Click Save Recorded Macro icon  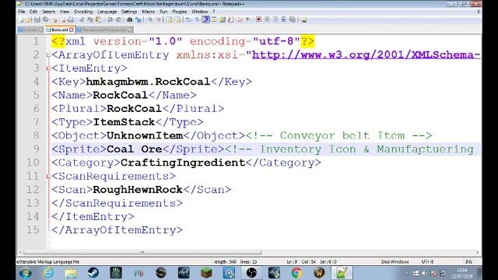(293, 19)
